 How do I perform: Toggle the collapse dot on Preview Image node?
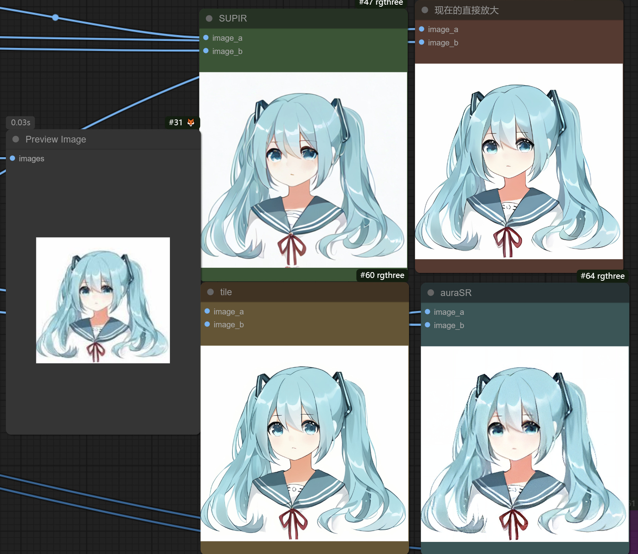pyautogui.click(x=15, y=139)
